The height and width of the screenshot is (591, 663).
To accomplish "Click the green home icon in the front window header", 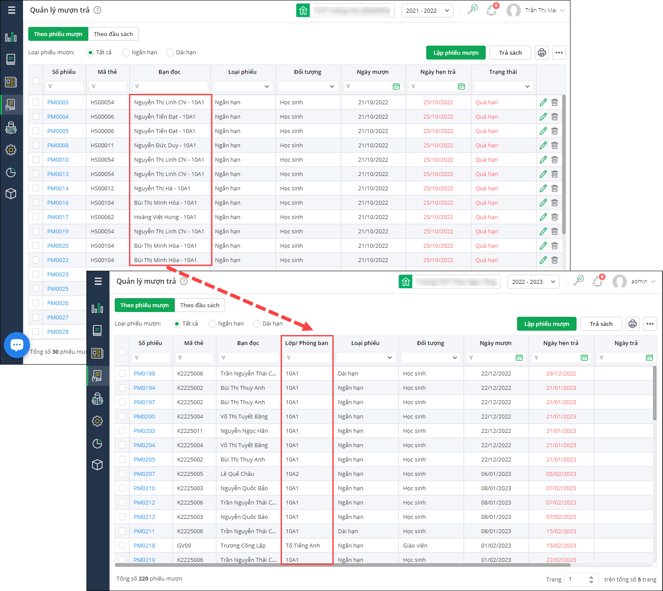I will pyautogui.click(x=406, y=282).
